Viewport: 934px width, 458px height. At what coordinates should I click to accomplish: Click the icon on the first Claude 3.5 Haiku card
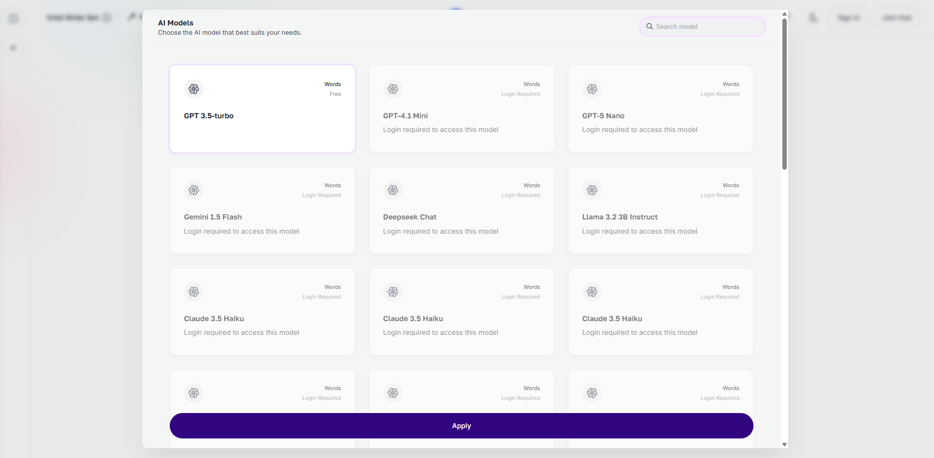pyautogui.click(x=194, y=291)
